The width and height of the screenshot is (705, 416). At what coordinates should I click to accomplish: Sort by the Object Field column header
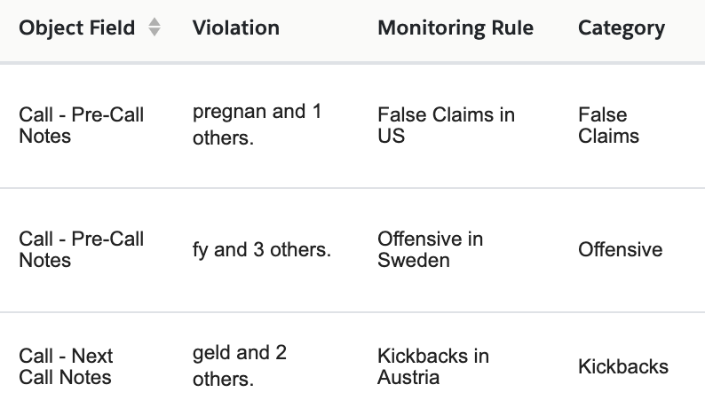(x=77, y=28)
